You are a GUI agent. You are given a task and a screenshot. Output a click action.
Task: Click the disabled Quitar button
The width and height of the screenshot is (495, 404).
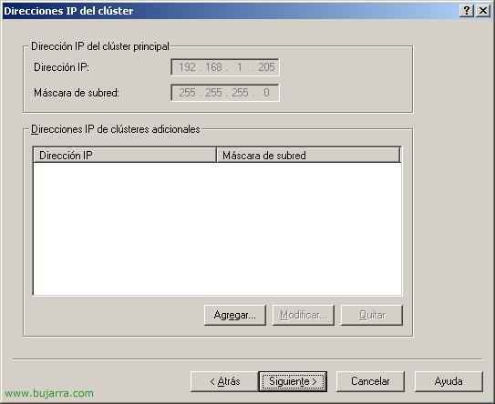tap(372, 315)
